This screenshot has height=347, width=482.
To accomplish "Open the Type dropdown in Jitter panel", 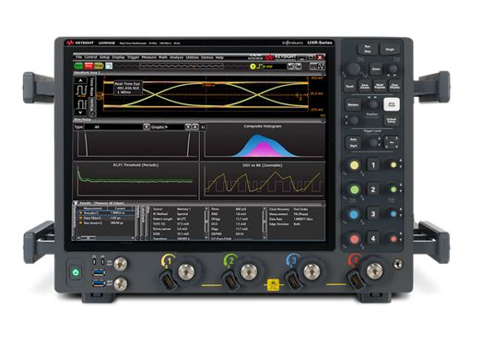I will click(147, 126).
